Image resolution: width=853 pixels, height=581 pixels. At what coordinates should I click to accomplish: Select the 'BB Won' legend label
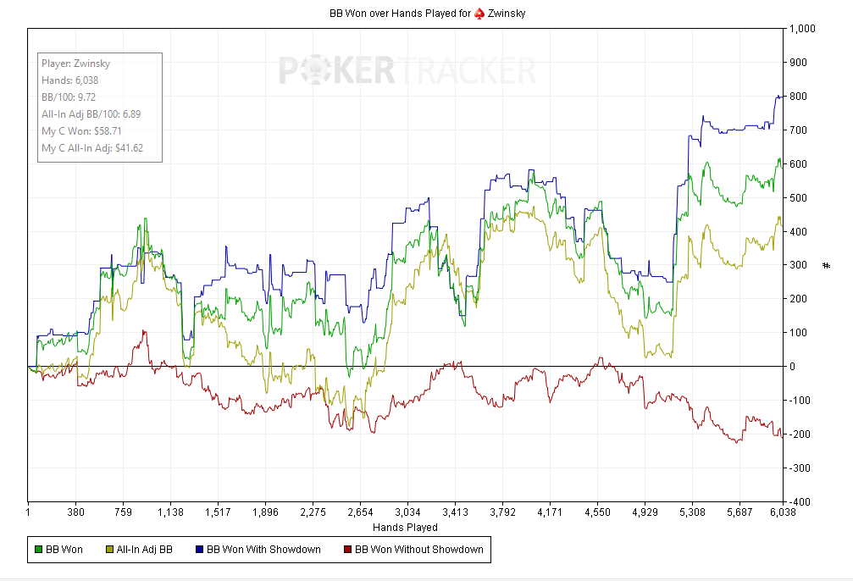click(x=64, y=550)
